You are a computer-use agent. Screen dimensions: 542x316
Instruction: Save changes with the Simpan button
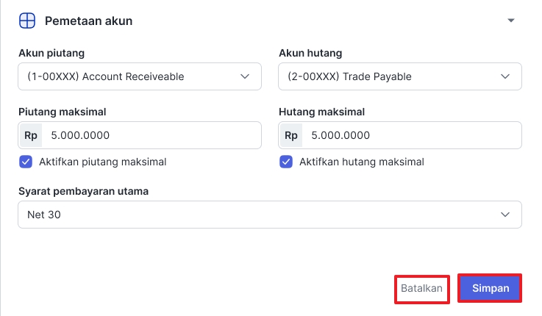491,288
